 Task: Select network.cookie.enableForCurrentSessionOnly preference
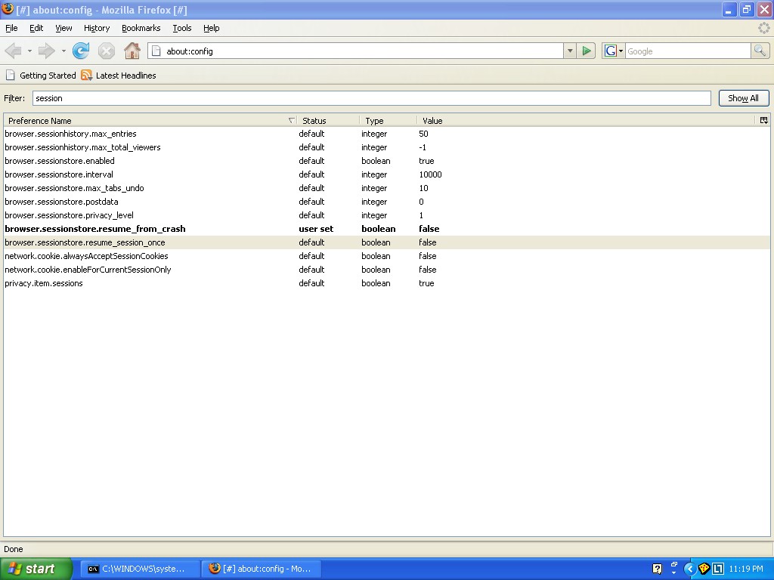(387, 270)
